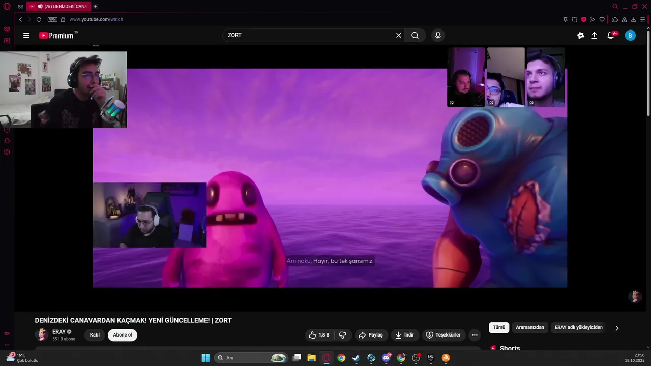Go to YouTube Premium home logo
The image size is (651, 366).
pos(56,35)
